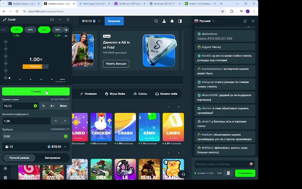Click target coefficient field showing 1,38
The height and width of the screenshot is (189, 302).
click(26, 121)
